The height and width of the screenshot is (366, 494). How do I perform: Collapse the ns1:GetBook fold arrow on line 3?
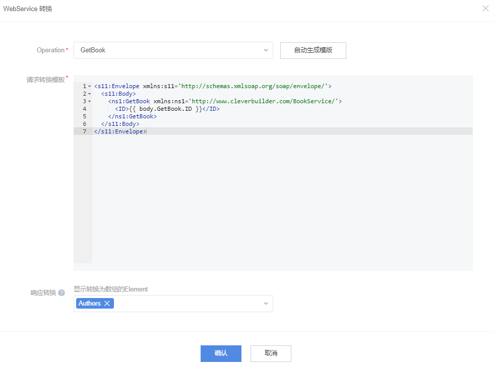90,101
